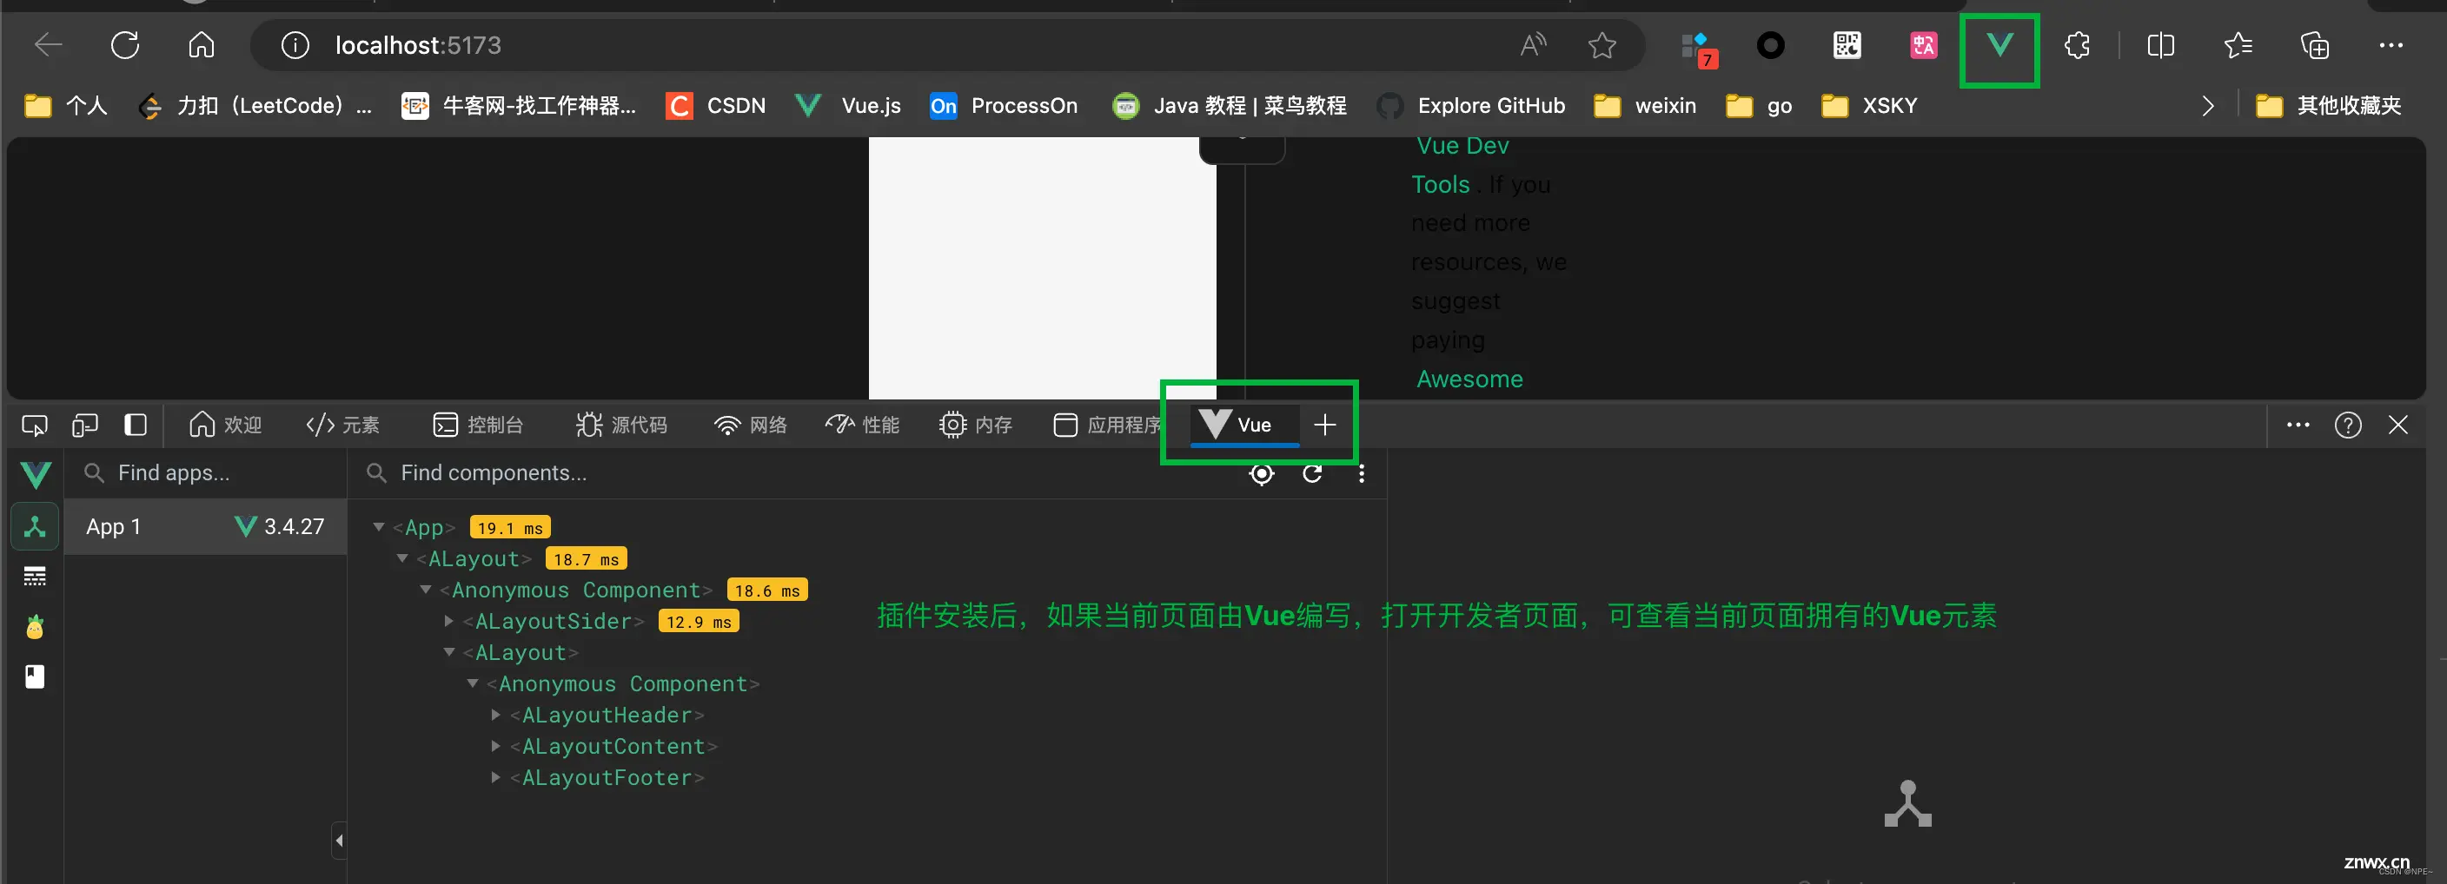
Task: Collapse the Anonymous Component 18.6 ms arrow
Action: (x=426, y=590)
